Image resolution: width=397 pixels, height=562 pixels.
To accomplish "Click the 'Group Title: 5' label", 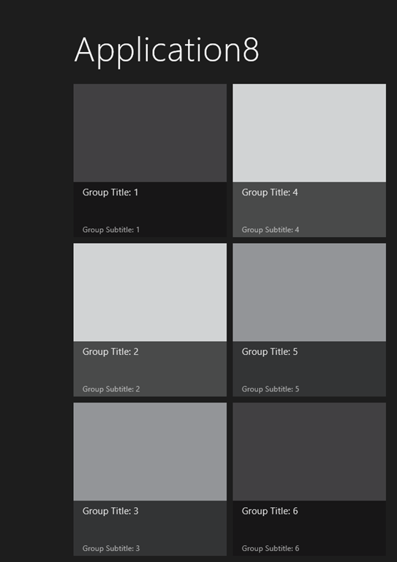I will 270,351.
